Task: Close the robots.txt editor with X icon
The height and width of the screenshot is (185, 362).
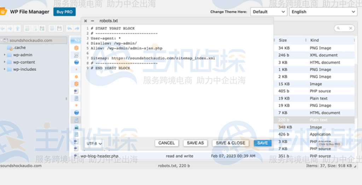Action: click(x=86, y=21)
